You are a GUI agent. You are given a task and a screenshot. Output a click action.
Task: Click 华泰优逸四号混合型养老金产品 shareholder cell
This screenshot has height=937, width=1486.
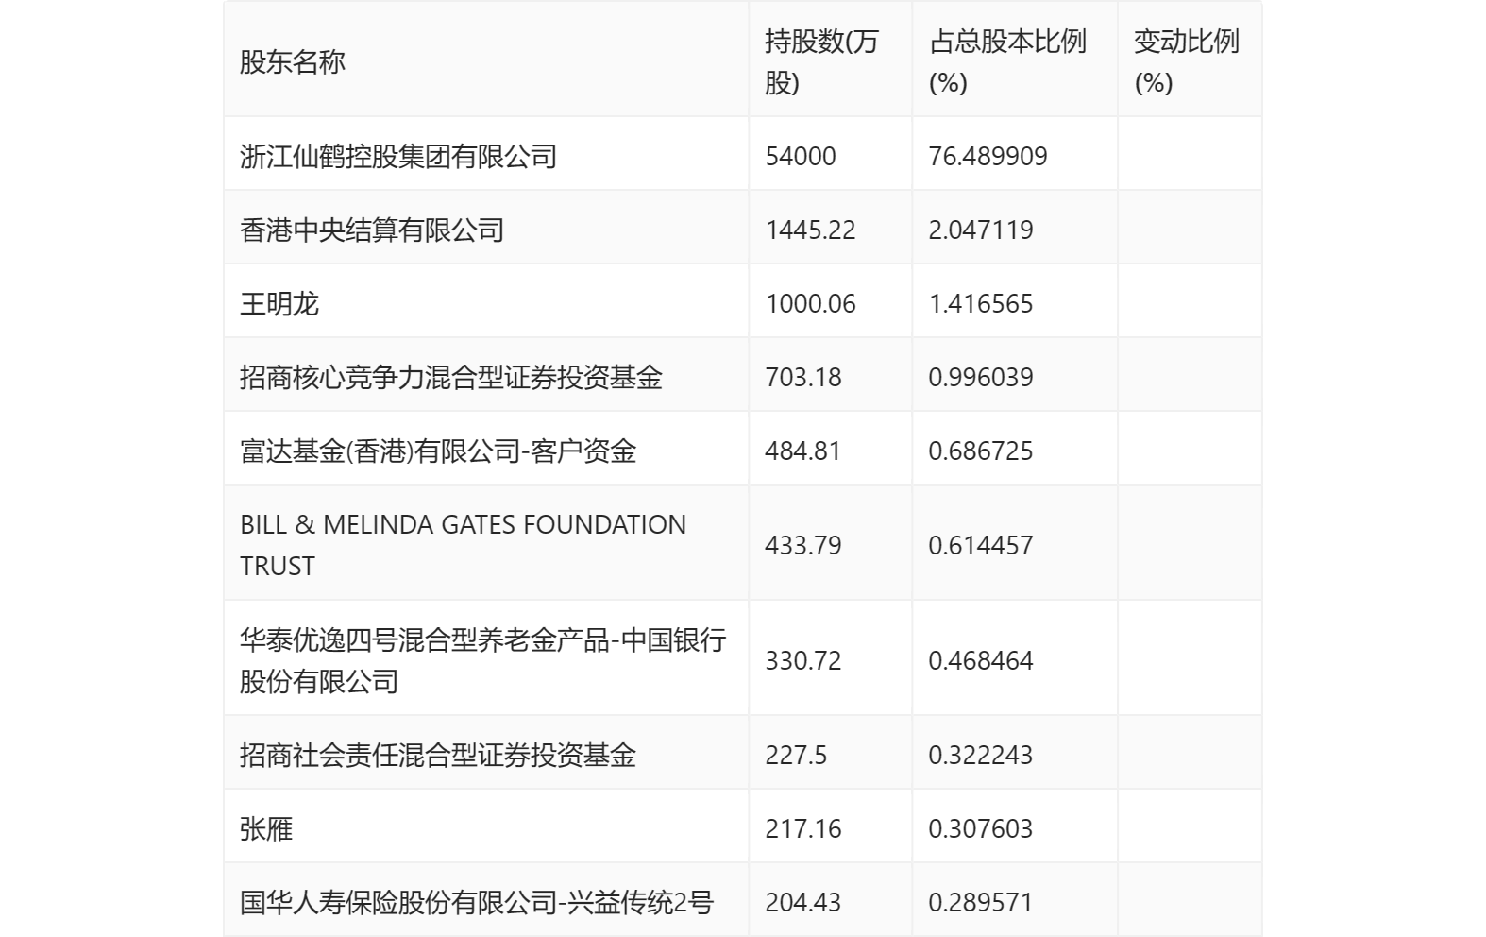click(x=482, y=660)
